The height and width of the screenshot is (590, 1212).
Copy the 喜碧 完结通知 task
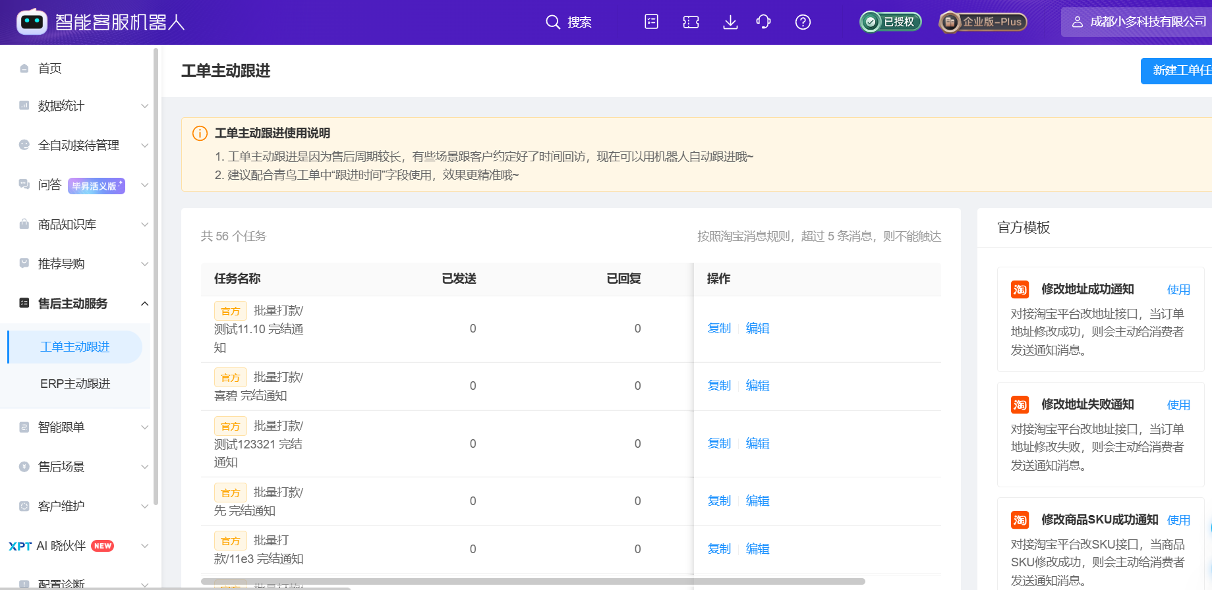(719, 386)
